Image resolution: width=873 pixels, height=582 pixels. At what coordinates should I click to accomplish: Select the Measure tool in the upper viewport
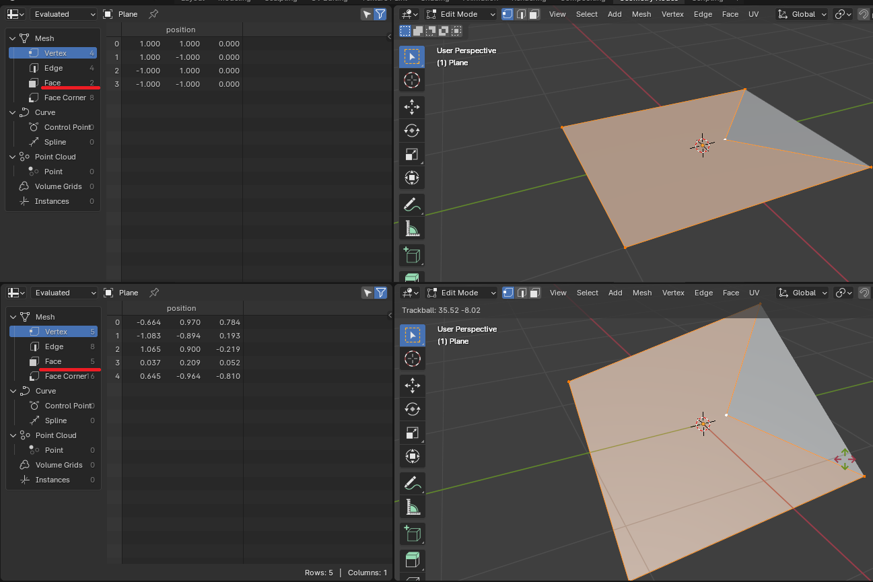pyautogui.click(x=412, y=229)
